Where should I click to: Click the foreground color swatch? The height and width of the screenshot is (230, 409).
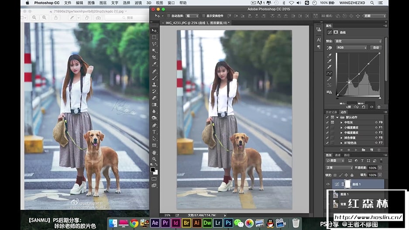coord(153,170)
